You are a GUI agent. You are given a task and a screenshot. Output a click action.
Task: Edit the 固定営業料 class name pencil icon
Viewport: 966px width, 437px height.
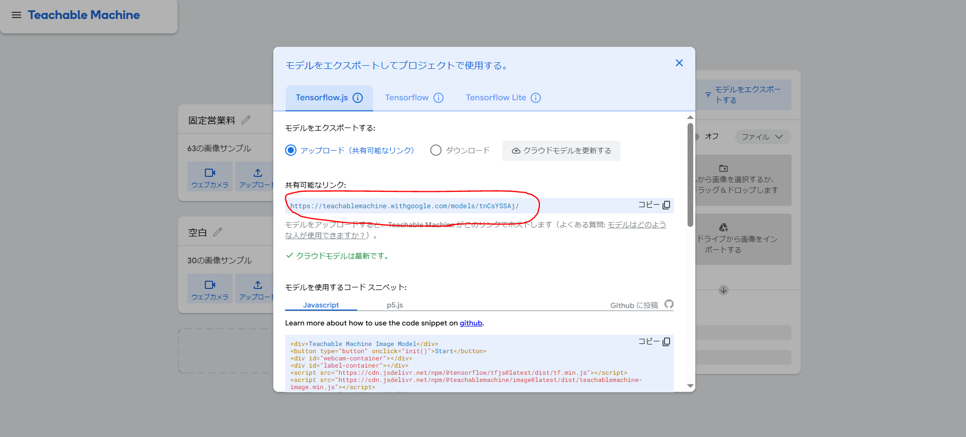(x=246, y=120)
